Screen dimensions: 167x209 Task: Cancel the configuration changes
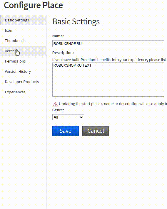(x=96, y=131)
